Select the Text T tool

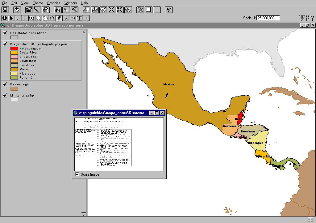click(x=79, y=18)
